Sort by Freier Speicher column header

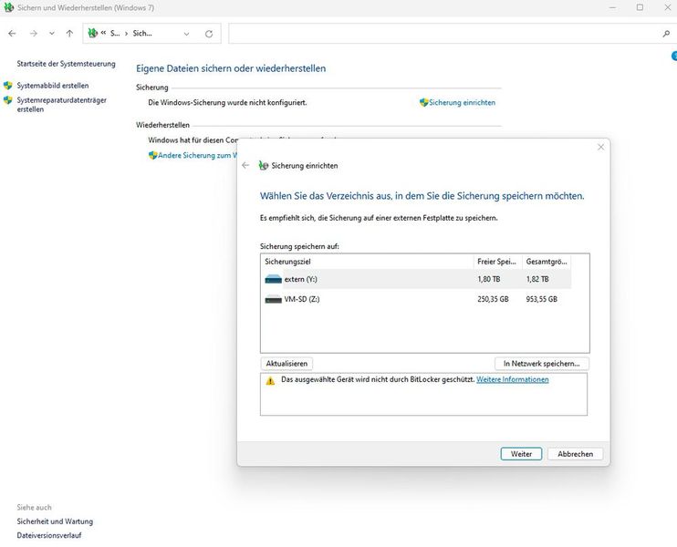(497, 262)
